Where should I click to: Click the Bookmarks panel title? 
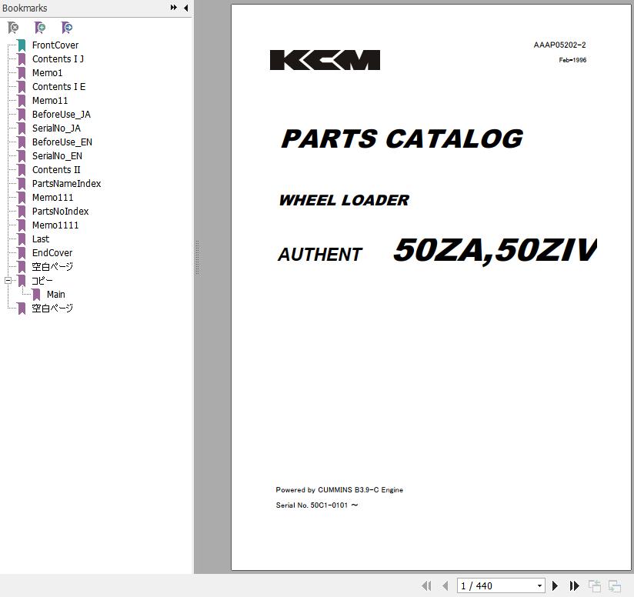[x=25, y=8]
